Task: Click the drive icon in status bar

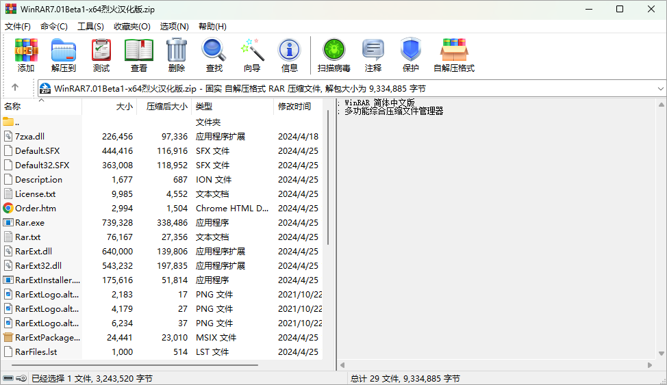Action: 8,378
